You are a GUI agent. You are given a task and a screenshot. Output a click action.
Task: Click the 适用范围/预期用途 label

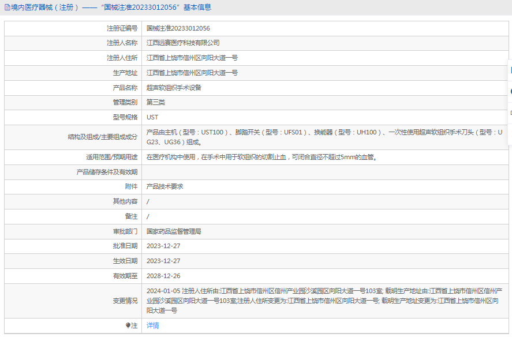click(x=111, y=158)
